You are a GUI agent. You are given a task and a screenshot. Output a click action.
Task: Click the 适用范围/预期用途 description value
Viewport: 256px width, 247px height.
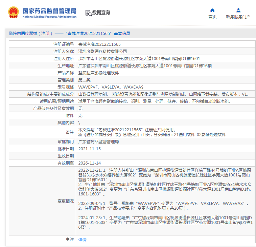(x=155, y=101)
